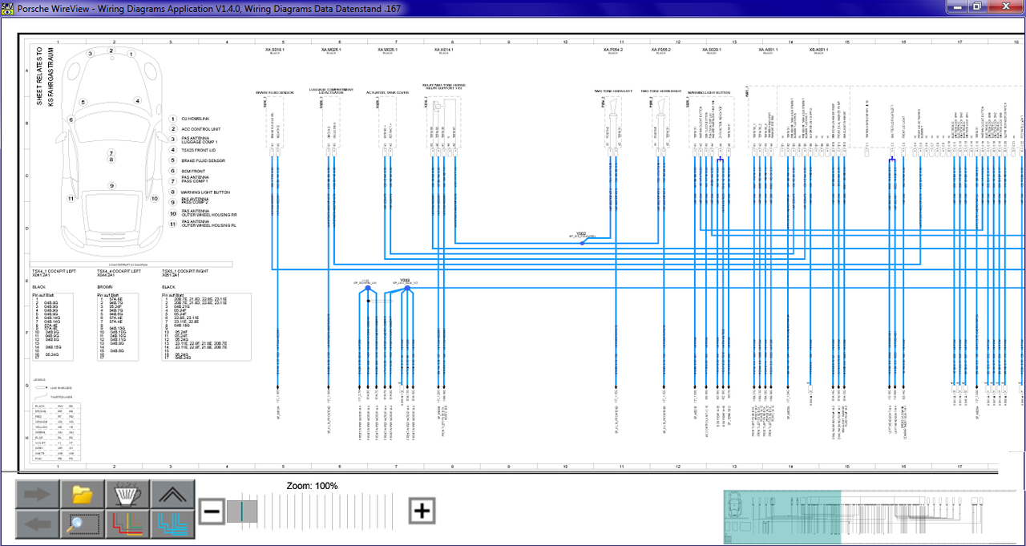1026x546 pixels.
Task: Close the WireView application window
Action: pyautogui.click(x=1006, y=6)
